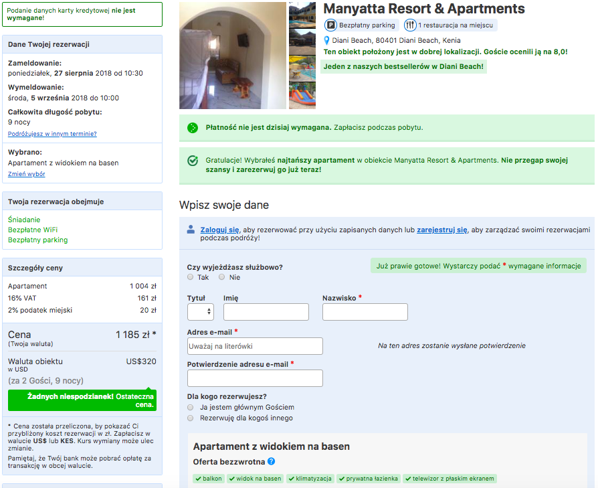The width and height of the screenshot is (598, 488).
Task: Open the second small hut thumbnail
Action: click(302, 42)
